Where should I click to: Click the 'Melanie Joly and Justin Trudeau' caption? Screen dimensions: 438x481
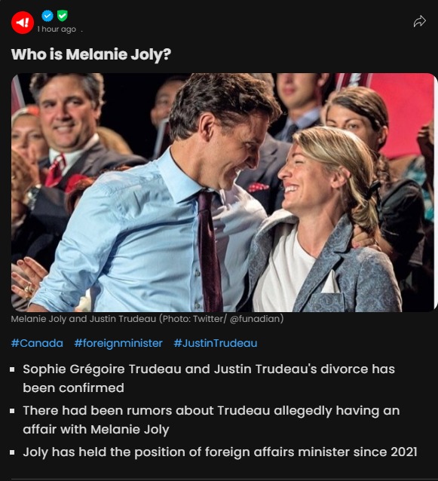(x=84, y=319)
